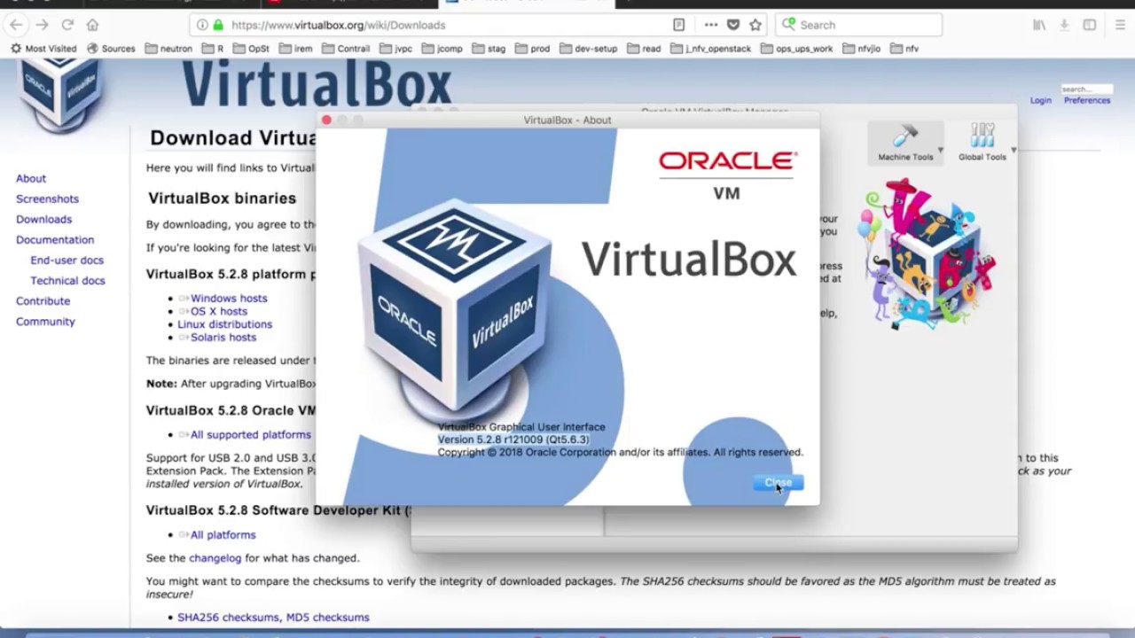Image resolution: width=1135 pixels, height=638 pixels.
Task: Click the green padlock security icon
Action: coord(218,25)
